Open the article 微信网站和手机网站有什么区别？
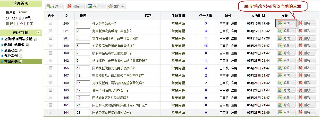This screenshot has height=117, width=321. pyautogui.click(x=115, y=38)
